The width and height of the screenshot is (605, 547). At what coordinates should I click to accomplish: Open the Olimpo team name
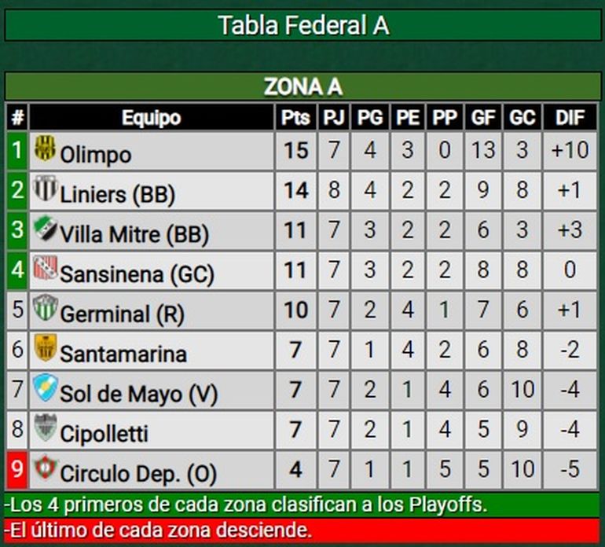(x=96, y=153)
